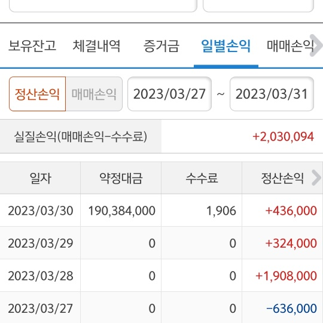Click the +2,030,094 실질손익 total
The width and height of the screenshot is (323, 323).
pyautogui.click(x=284, y=136)
